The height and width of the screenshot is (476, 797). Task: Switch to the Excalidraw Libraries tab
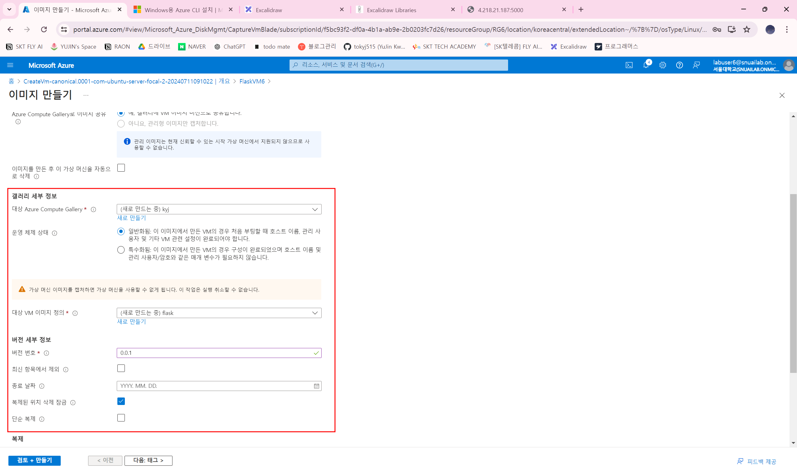pyautogui.click(x=391, y=10)
